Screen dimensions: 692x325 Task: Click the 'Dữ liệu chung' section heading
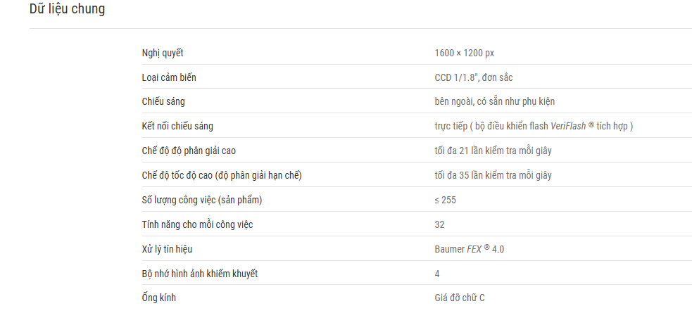[67, 9]
